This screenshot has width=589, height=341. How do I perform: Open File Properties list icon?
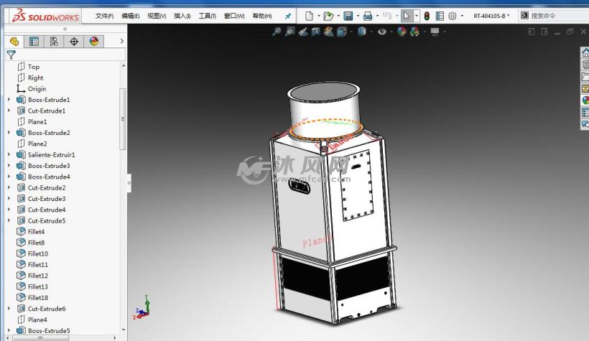(x=440, y=16)
